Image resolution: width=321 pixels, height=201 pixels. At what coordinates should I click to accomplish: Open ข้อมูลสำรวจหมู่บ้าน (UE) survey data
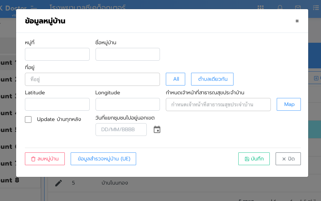103,159
